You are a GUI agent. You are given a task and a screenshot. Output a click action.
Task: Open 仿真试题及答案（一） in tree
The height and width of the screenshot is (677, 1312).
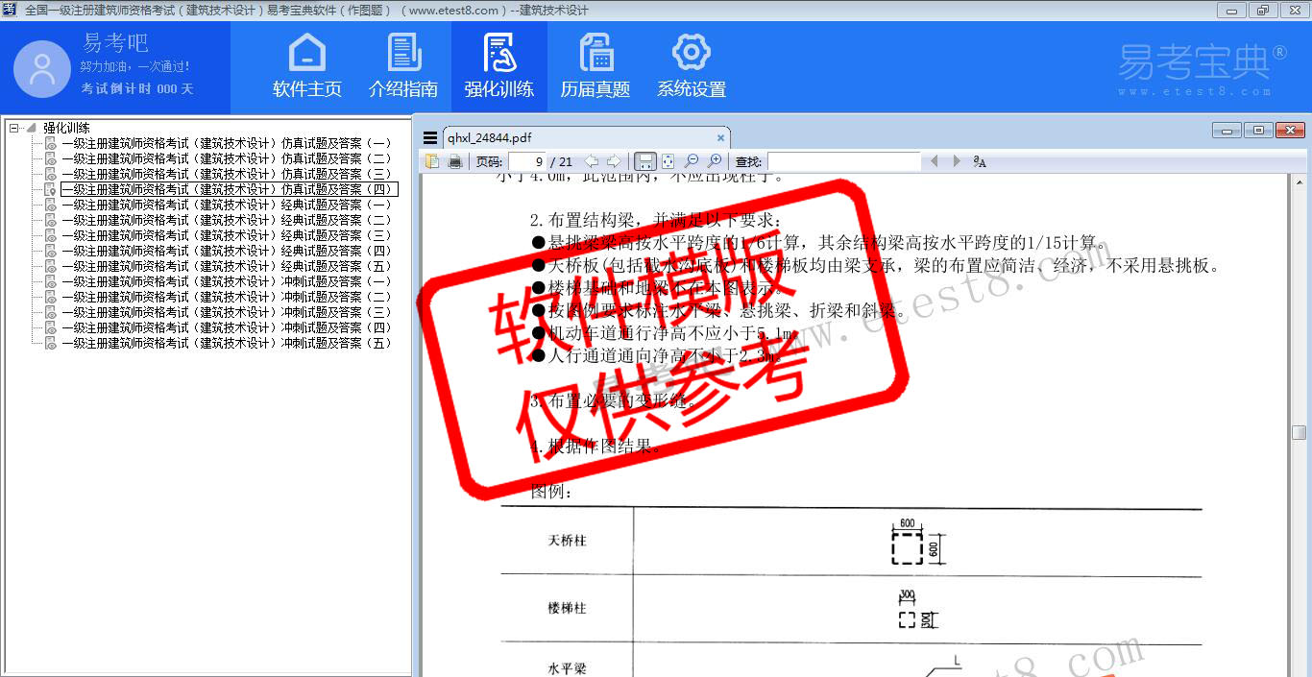click(227, 143)
